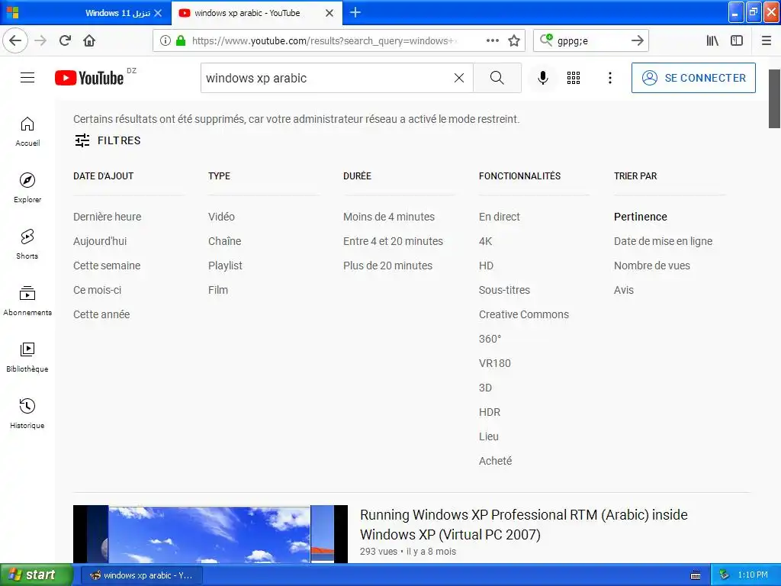The height and width of the screenshot is (586, 781).
Task: Select Moins de 4 minutes duration
Action: point(388,217)
